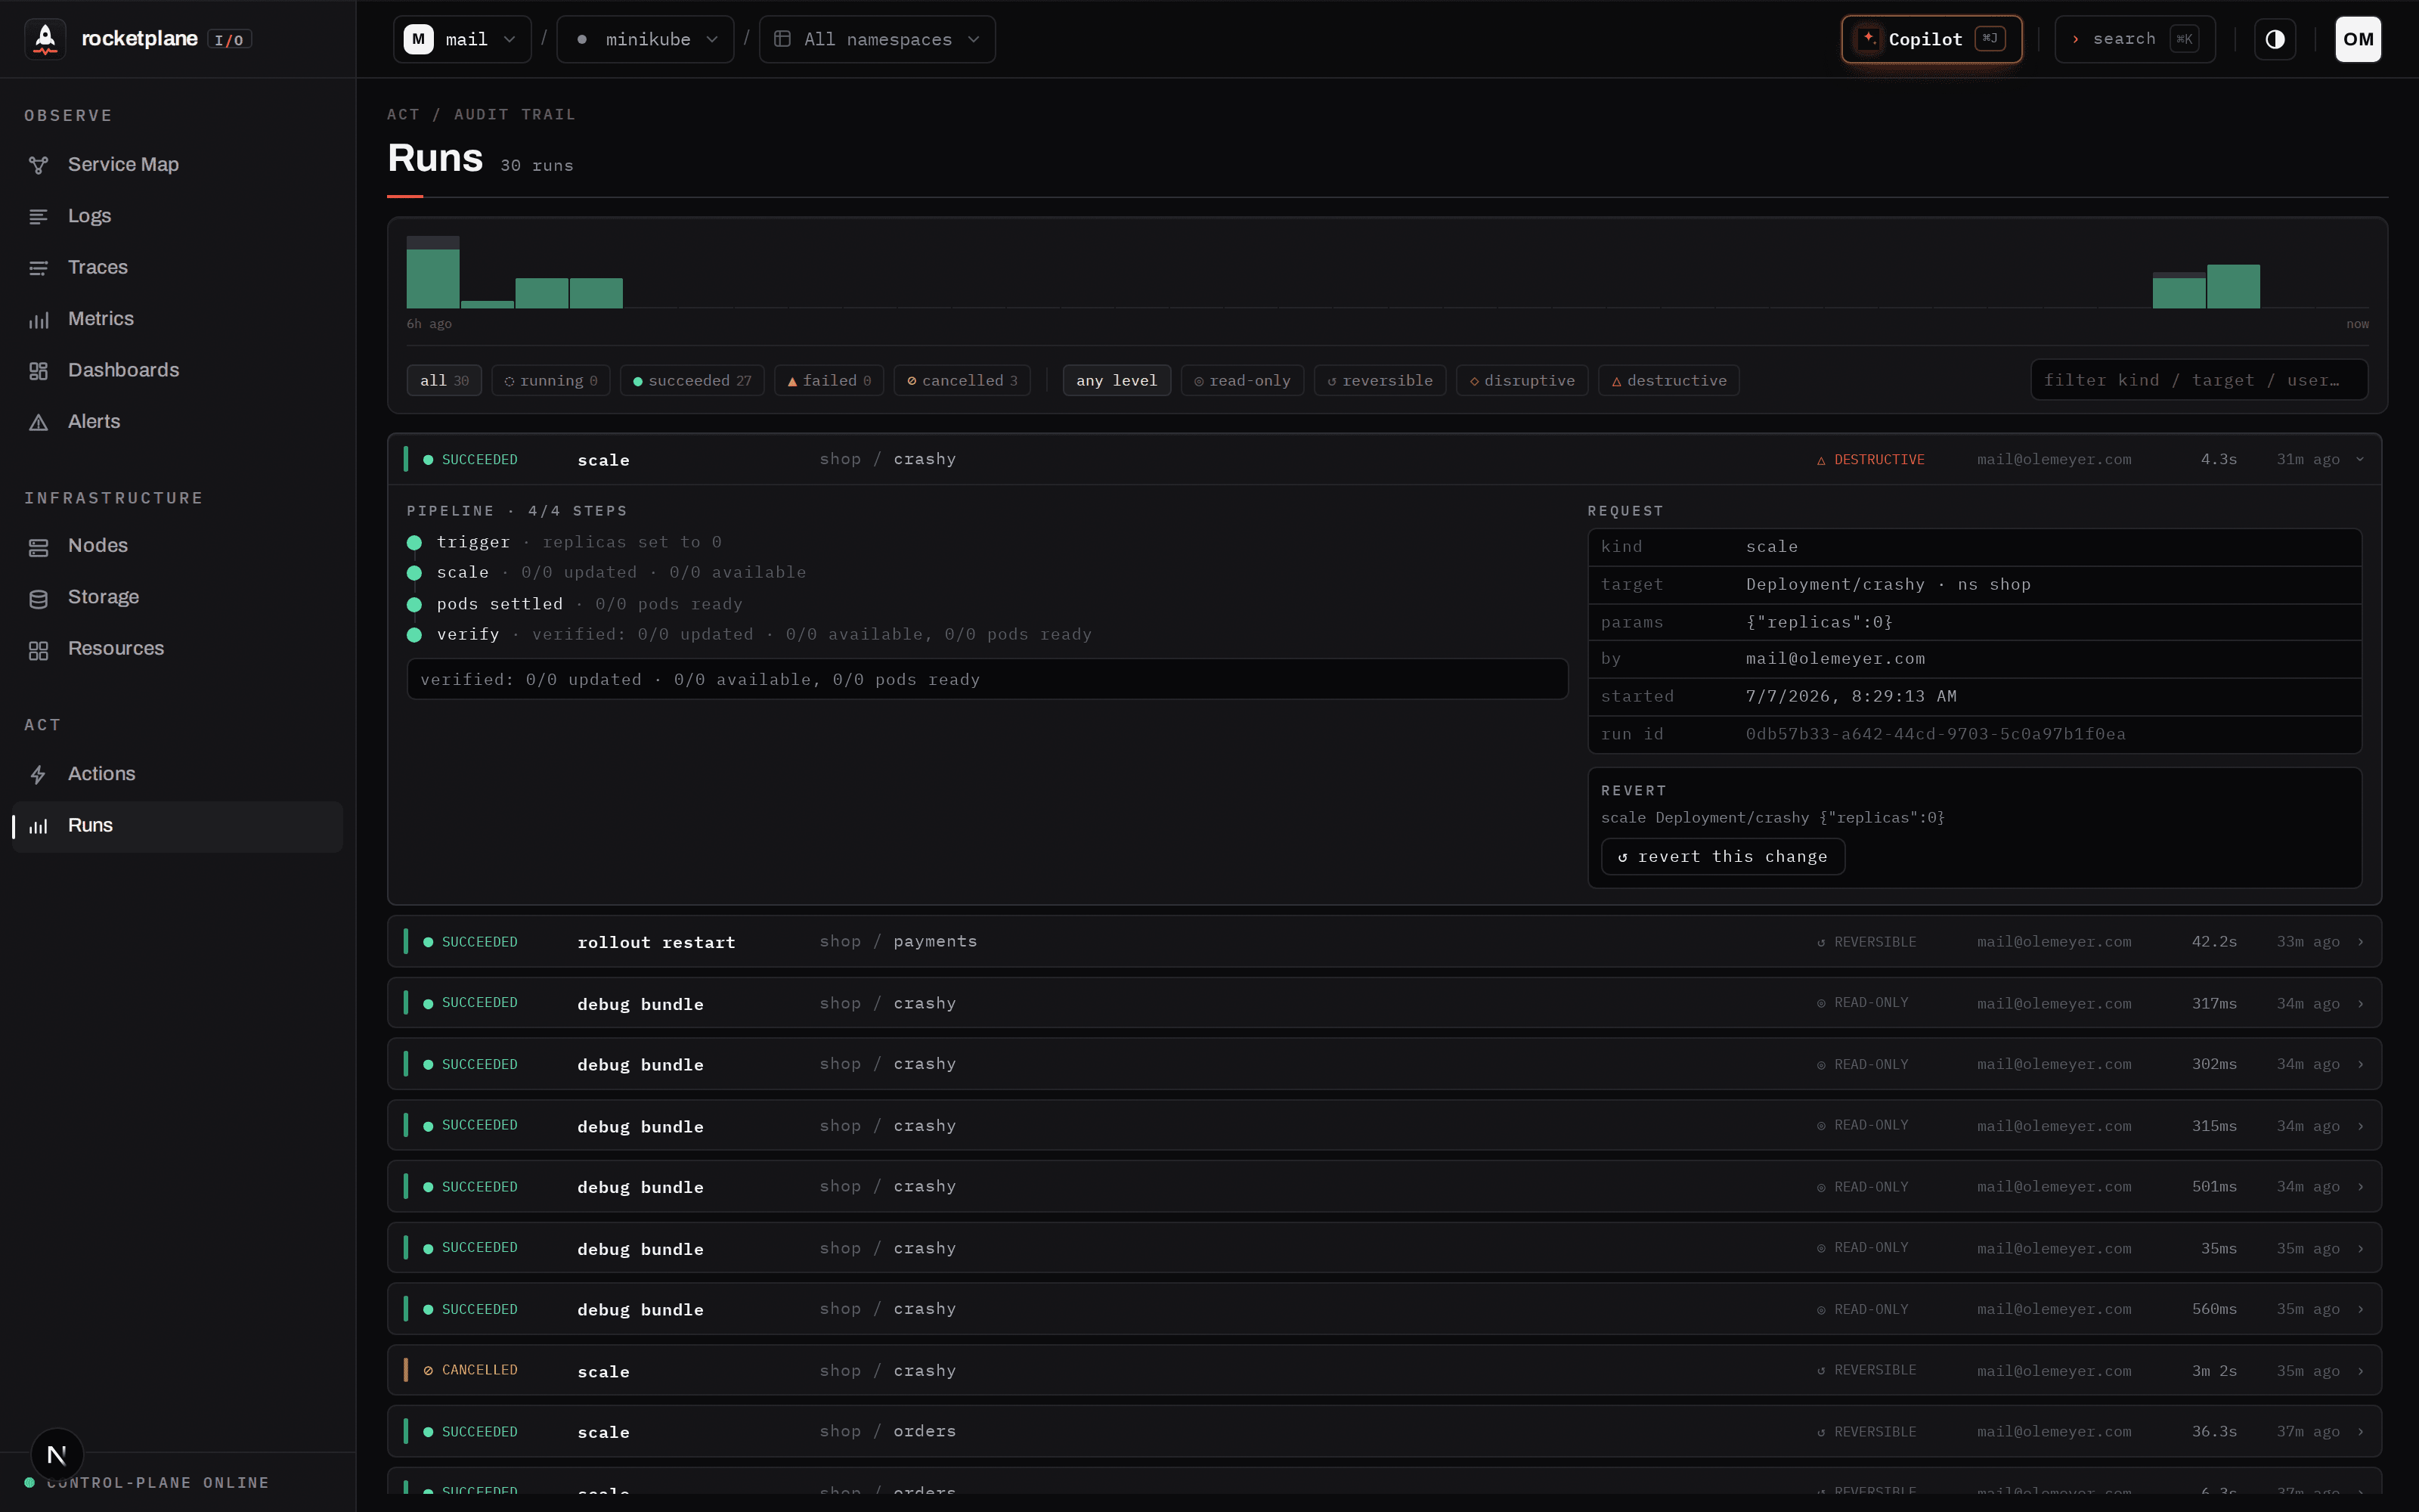
Task: Expand the 315ms debug bundle run
Action: 1383,1126
